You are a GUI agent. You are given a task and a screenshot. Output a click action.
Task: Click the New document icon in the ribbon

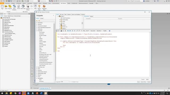tap(2, 6)
